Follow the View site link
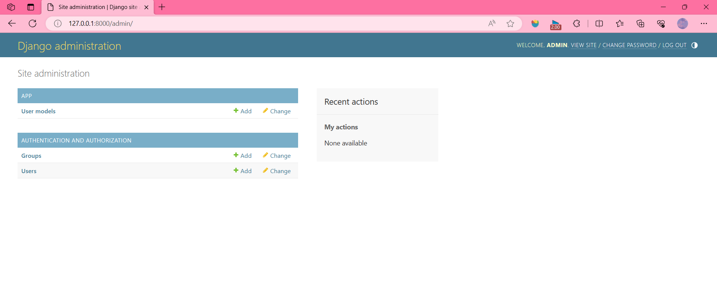This screenshot has width=717, height=292. pos(583,45)
